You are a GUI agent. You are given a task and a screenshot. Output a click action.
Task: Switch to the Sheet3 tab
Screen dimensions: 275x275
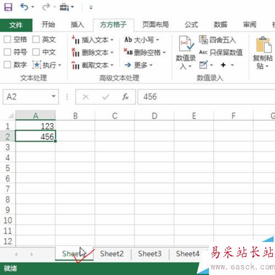[150, 254]
